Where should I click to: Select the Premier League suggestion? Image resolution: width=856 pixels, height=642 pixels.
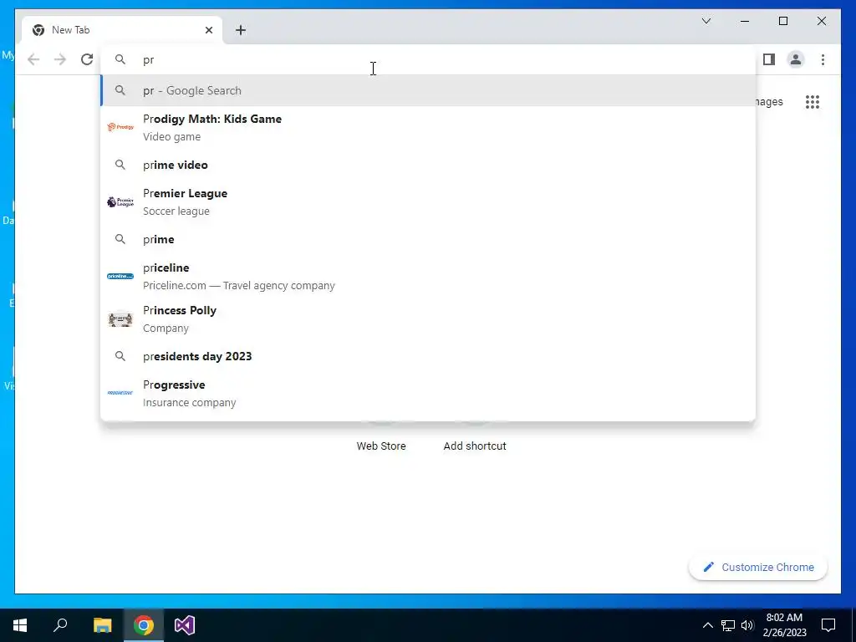click(428, 202)
